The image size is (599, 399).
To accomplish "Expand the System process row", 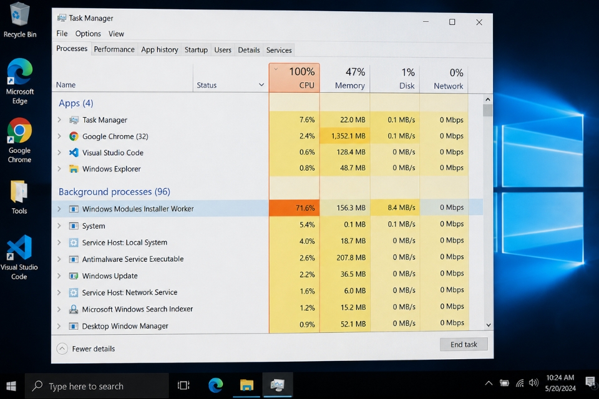I will point(59,226).
